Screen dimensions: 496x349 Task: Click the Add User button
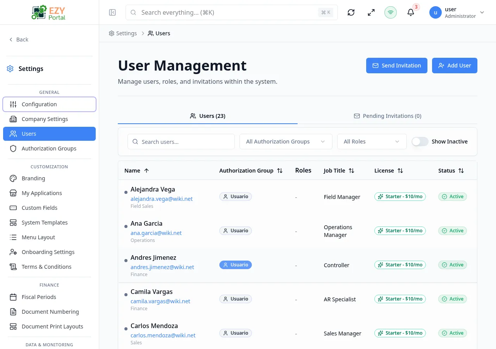[x=455, y=66]
